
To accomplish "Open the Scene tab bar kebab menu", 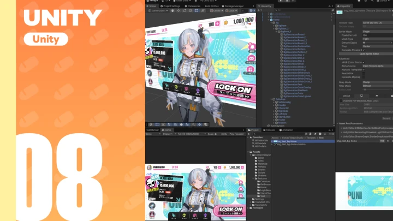I will [x=253, y=6].
